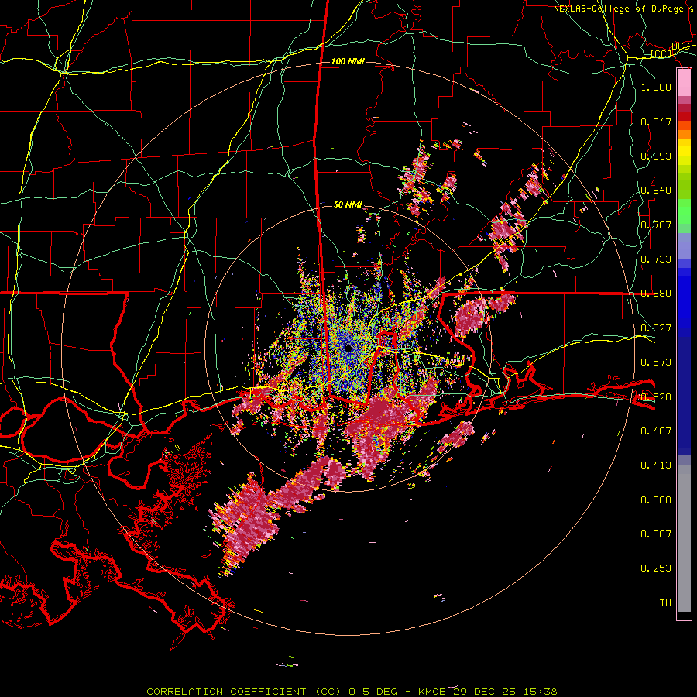Click the 0.360 legend value
Image resolution: width=697 pixels, height=697 pixels.
(x=656, y=500)
